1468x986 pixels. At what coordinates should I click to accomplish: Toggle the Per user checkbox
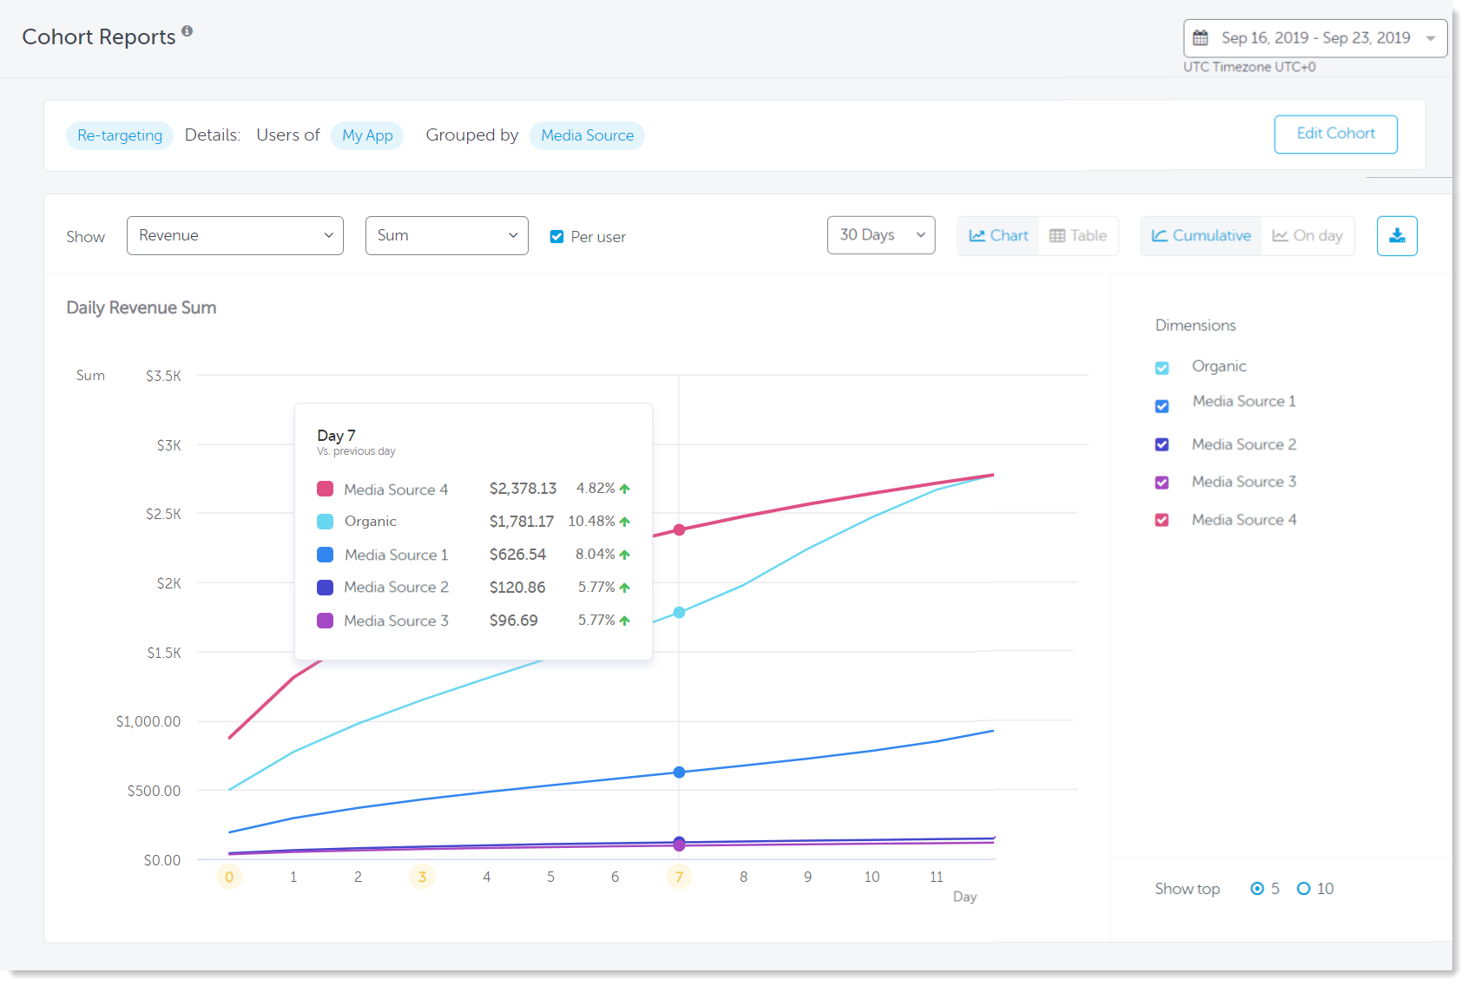click(557, 237)
